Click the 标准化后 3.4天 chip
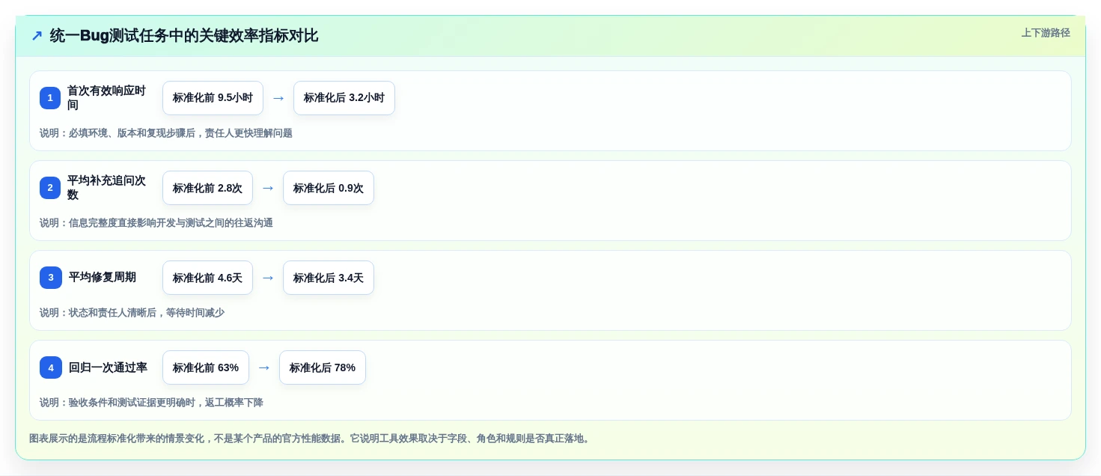The width and height of the screenshot is (1101, 476). pyautogui.click(x=329, y=278)
